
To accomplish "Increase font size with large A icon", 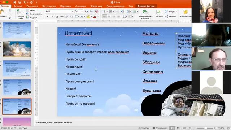I will 86,12.
